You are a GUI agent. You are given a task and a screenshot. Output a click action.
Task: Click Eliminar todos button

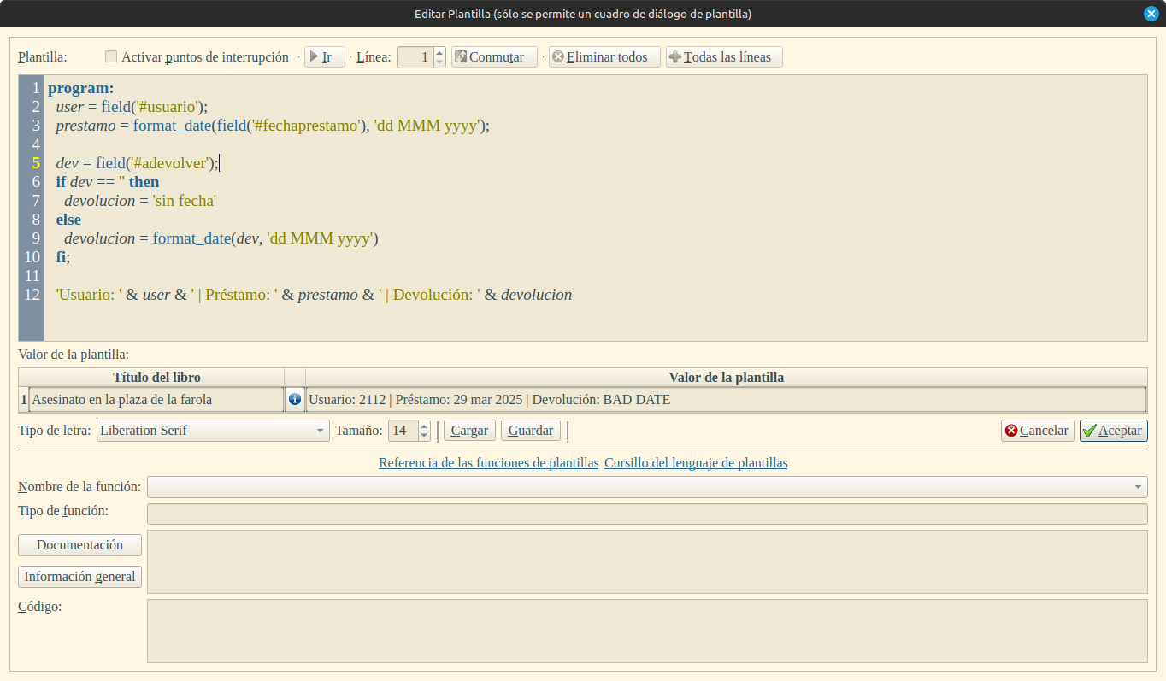tap(604, 57)
